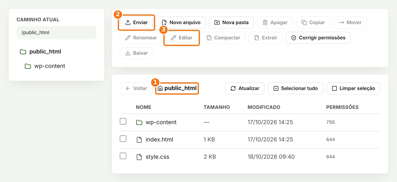Go back with the Voltar button
Screen dimensions: 397x182
pyautogui.click(x=136, y=88)
